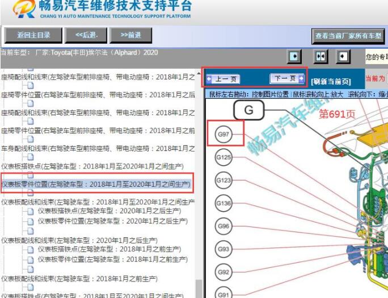Click page icon above 仪表板配线和线束 2020年1月之后
388x298 pixels.
click(31, 231)
